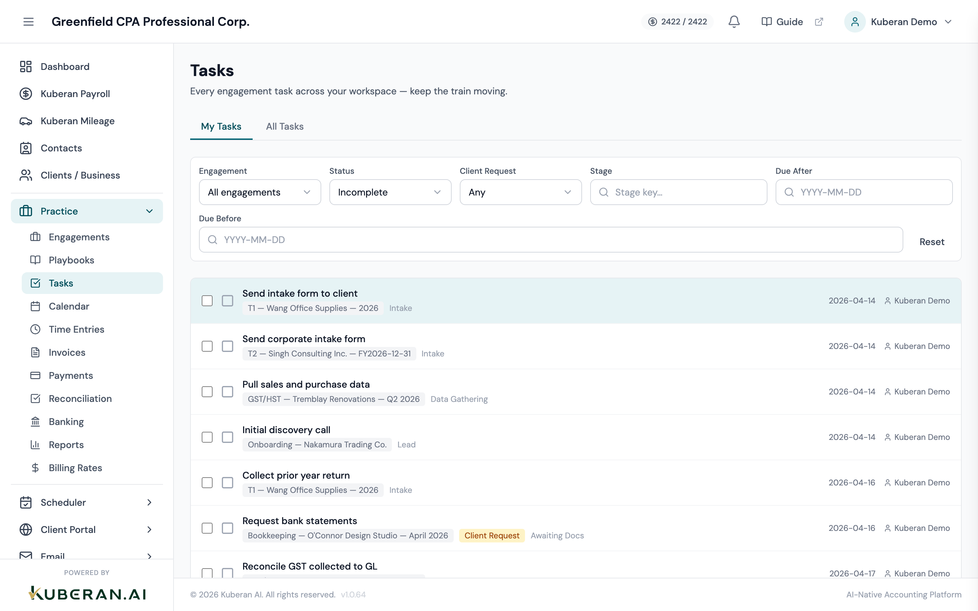The image size is (978, 611).
Task: Click Bookkeeping — O'Connor Design Studio — April 2026 tag
Action: point(347,535)
